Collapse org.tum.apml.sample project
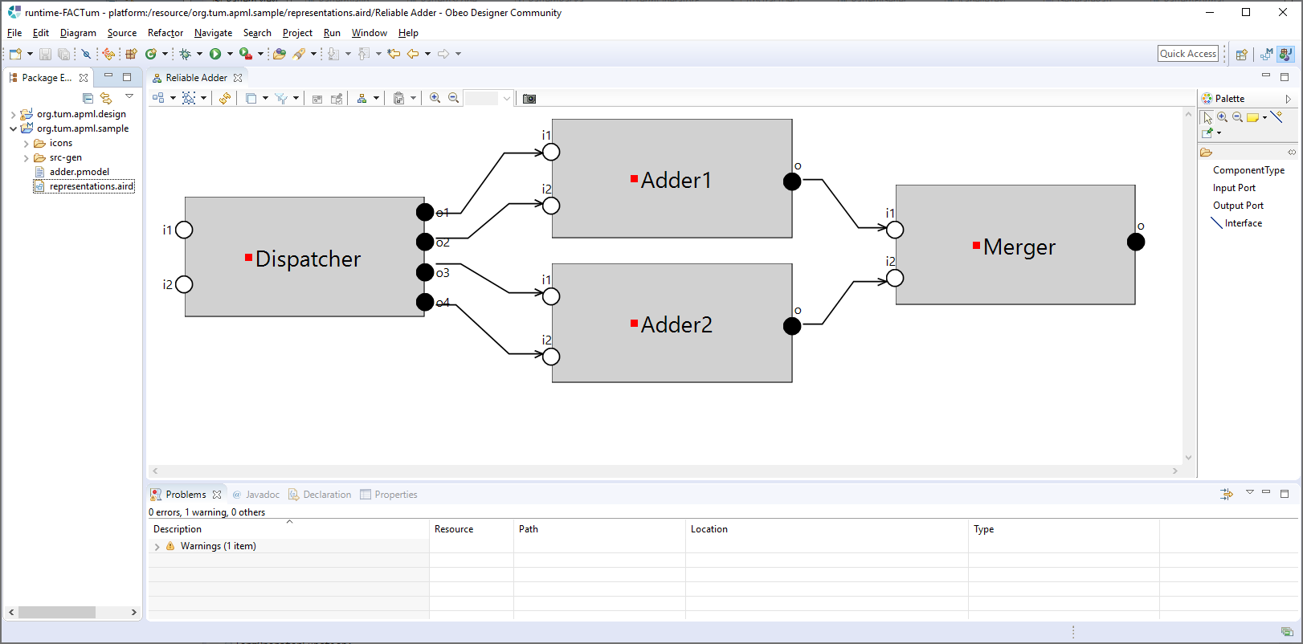The height and width of the screenshot is (644, 1303). pos(13,128)
